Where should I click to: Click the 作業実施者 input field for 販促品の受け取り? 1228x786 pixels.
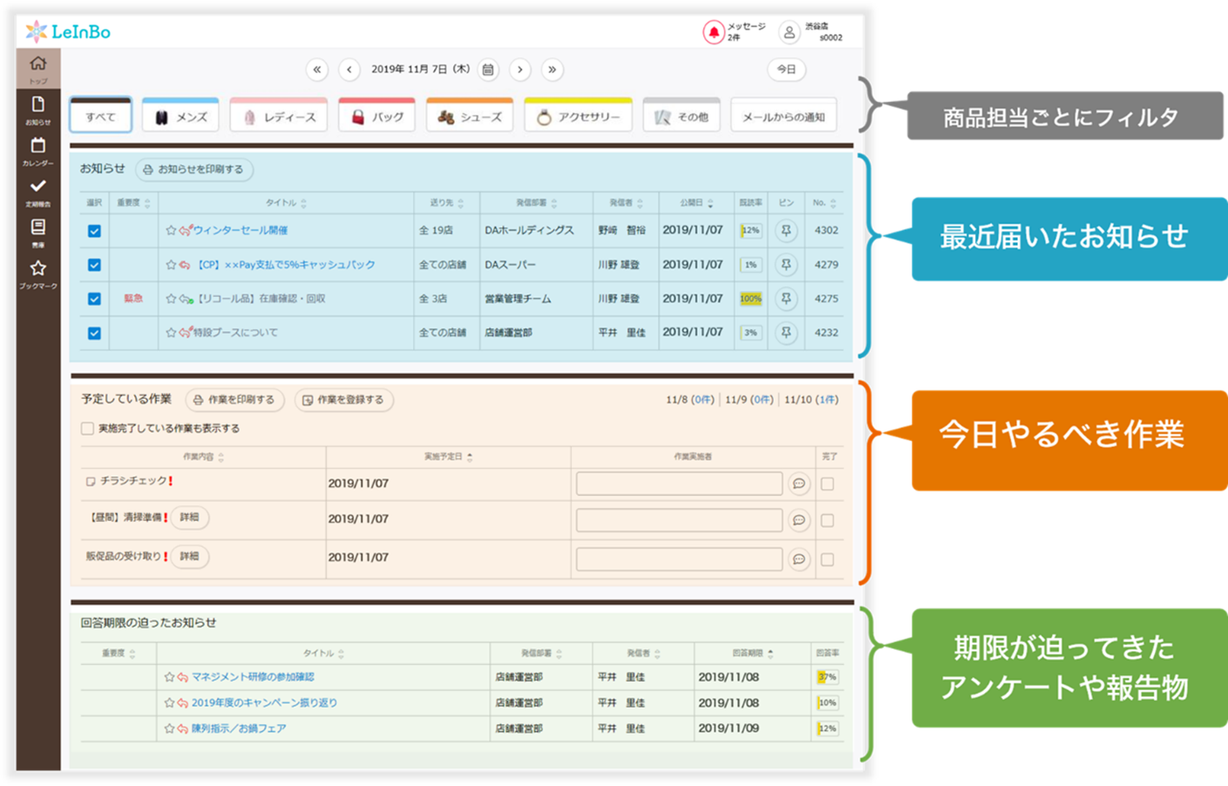pos(679,559)
